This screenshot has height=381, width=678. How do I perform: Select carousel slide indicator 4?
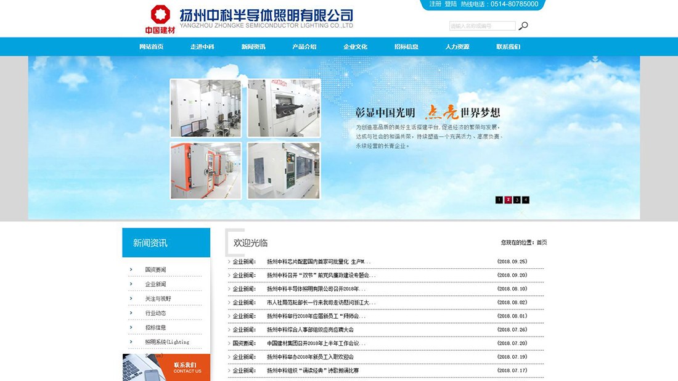(x=525, y=200)
